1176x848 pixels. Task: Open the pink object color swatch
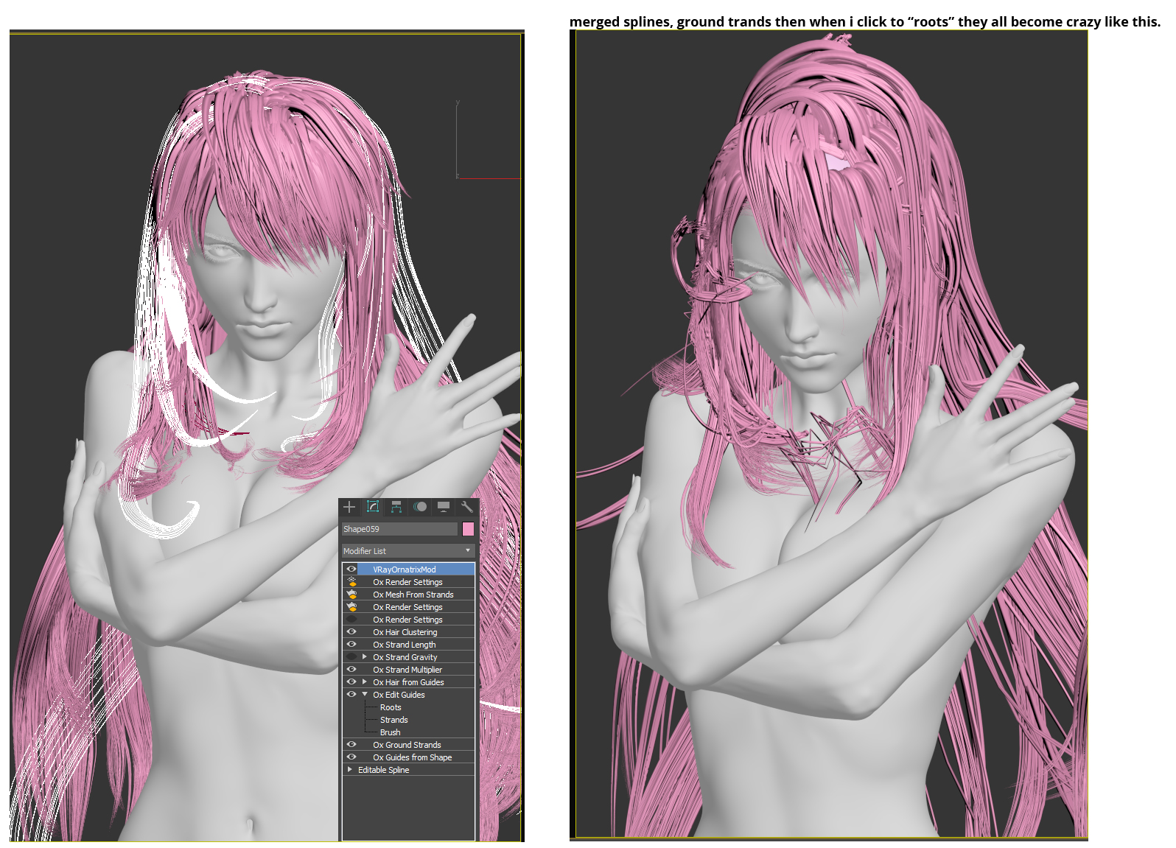tap(468, 529)
